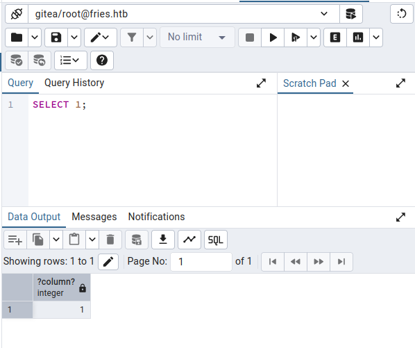
Task: Click the Explain query button
Action: pos(335,38)
